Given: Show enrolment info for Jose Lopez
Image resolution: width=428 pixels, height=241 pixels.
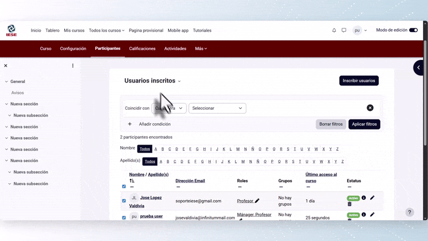Looking at the screenshot, I should [364, 198].
